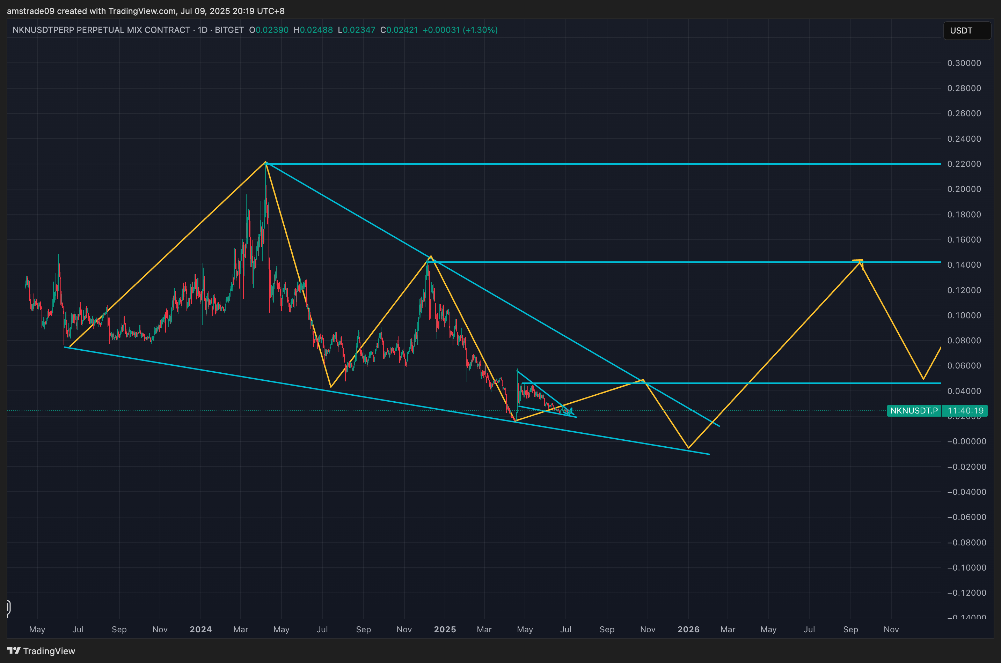Click the 2026 year label on time axis
The height and width of the screenshot is (663, 1001).
[x=688, y=629]
